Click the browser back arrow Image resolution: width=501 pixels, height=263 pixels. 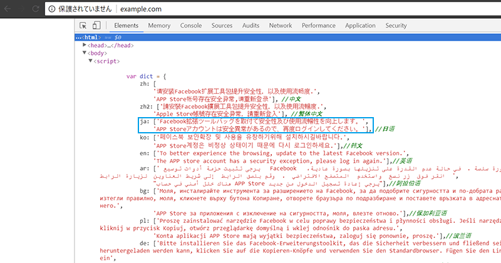click(x=8, y=9)
